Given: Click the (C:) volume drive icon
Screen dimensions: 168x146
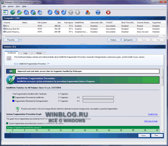Looking at the screenshot, I should click(4, 26).
